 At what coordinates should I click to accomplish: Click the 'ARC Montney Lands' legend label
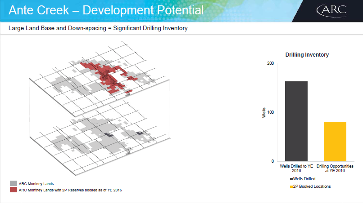point(36,184)
